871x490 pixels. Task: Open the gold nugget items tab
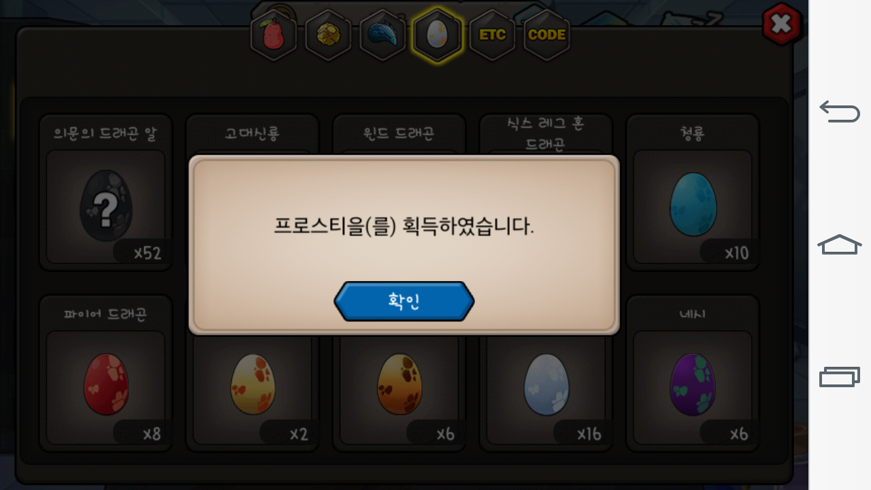click(x=328, y=35)
